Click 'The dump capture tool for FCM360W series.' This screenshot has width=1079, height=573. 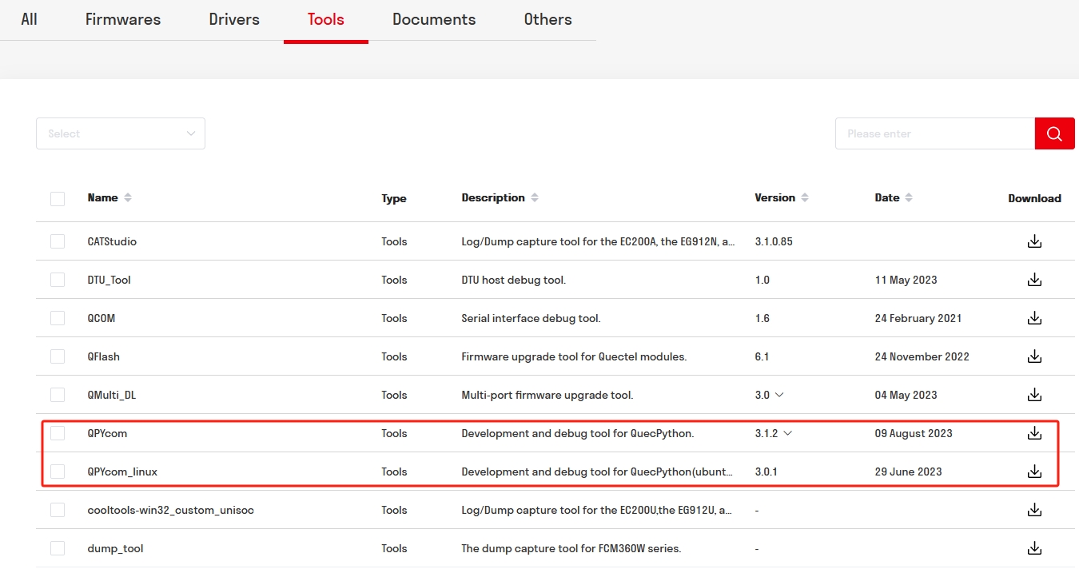pyautogui.click(x=571, y=548)
